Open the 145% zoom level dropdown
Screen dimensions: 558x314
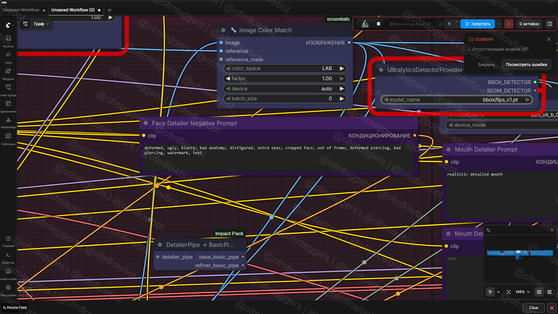coord(522,292)
